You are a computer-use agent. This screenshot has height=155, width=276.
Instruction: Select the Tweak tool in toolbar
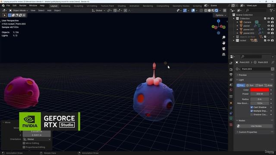[5, 15]
